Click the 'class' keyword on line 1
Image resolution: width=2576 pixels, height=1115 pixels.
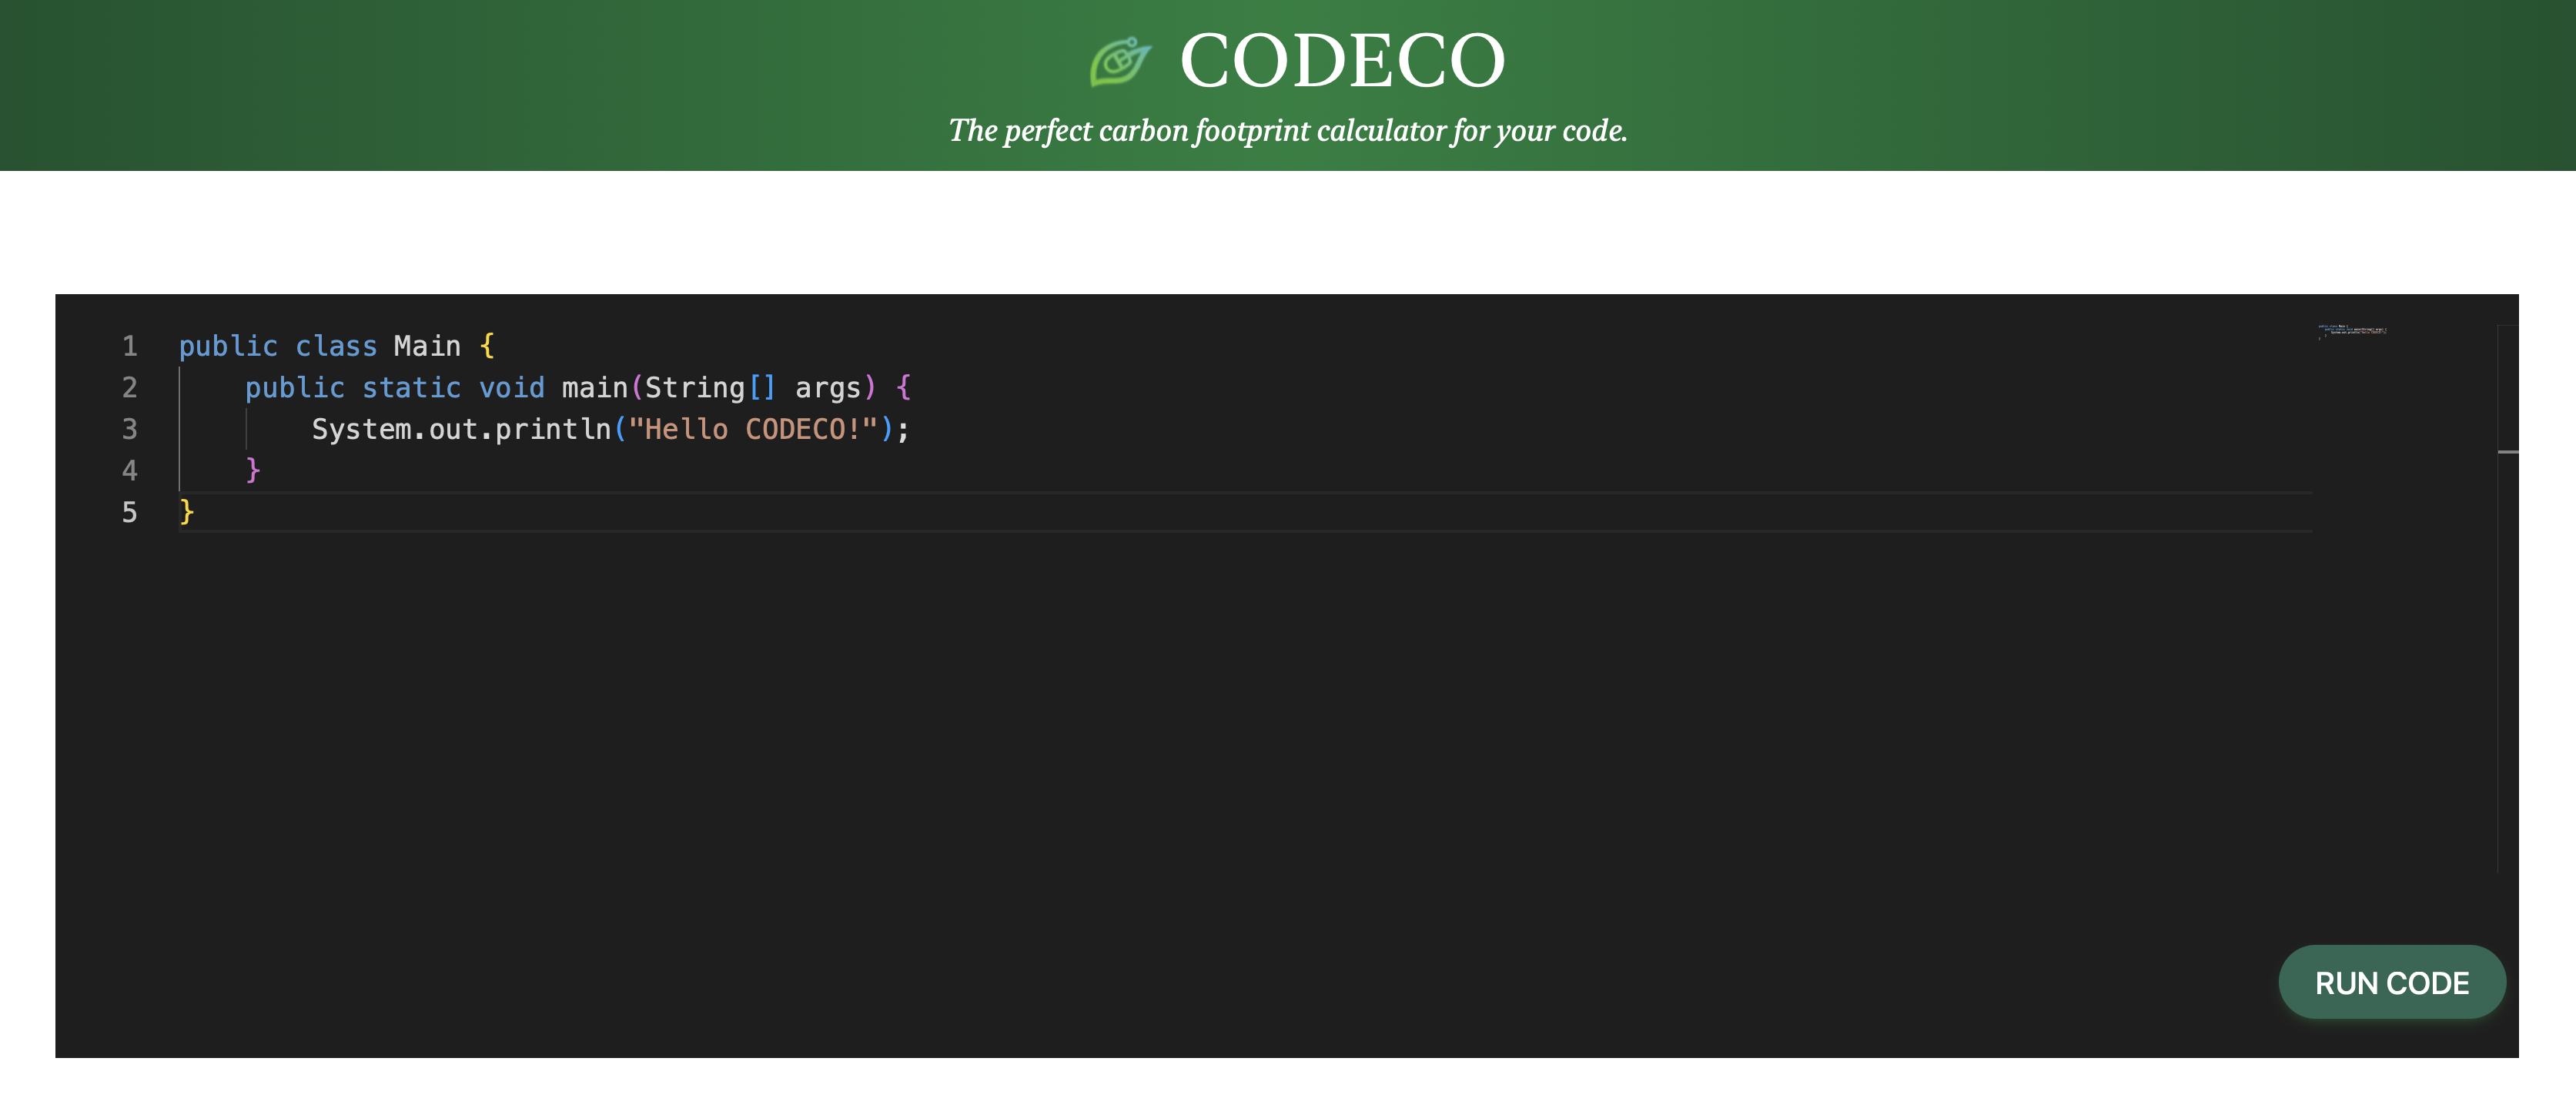pos(336,346)
